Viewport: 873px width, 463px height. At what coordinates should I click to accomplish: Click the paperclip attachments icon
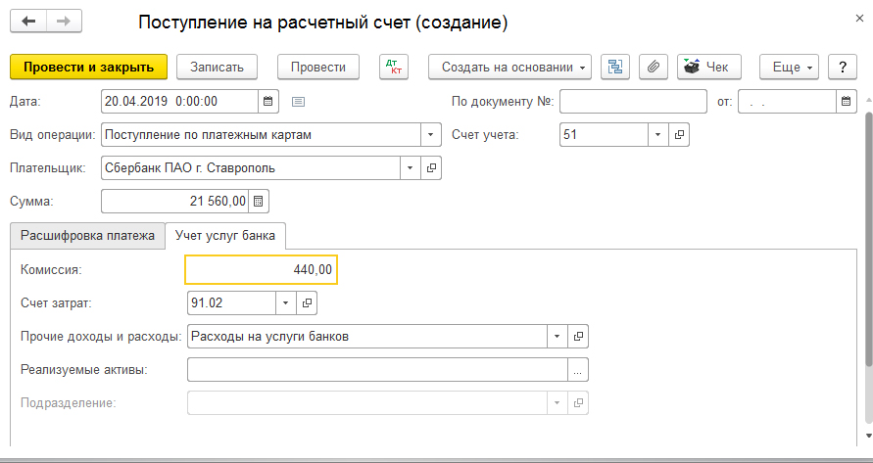click(x=653, y=68)
